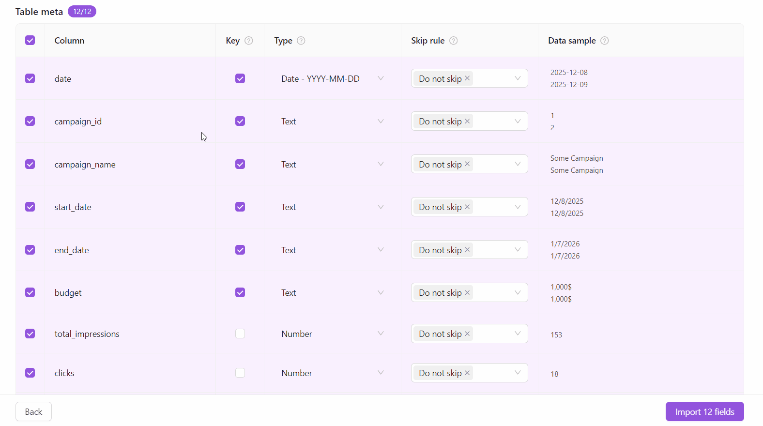Open the Type dropdown for campaign_name
Screen dimensions: 763x426
point(333,164)
